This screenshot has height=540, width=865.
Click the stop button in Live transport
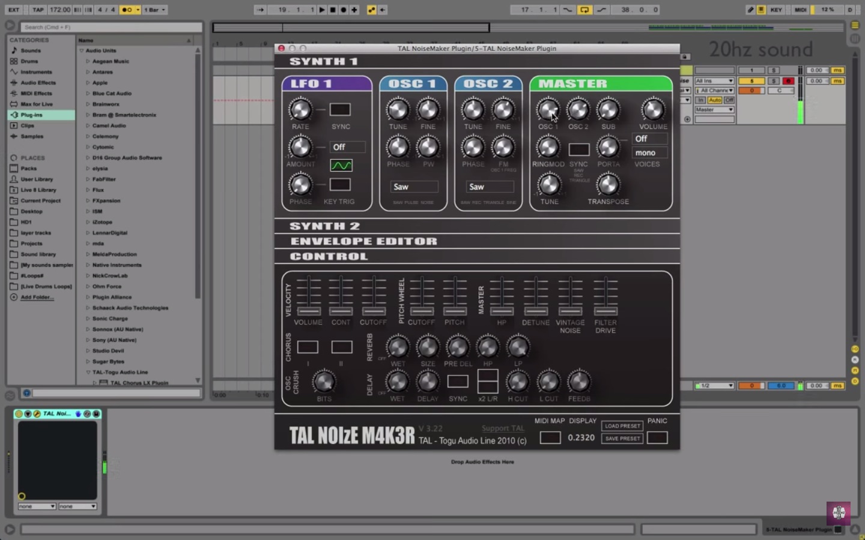pos(333,10)
